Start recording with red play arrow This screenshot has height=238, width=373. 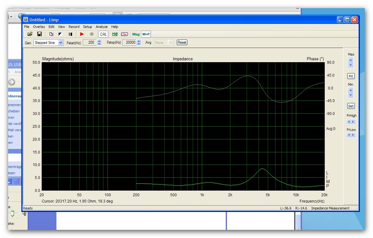(x=82, y=34)
